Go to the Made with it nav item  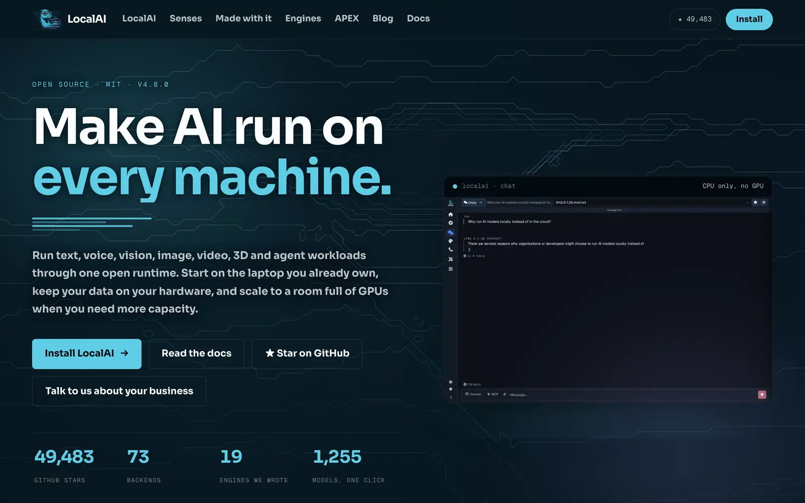pyautogui.click(x=244, y=19)
